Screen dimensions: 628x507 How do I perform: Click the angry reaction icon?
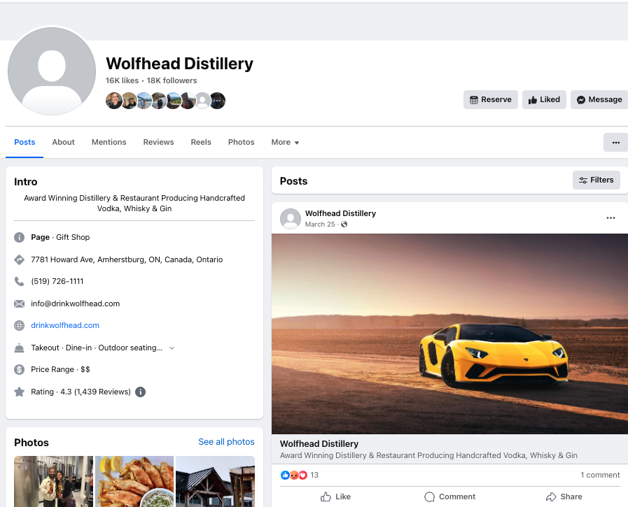[x=294, y=475]
